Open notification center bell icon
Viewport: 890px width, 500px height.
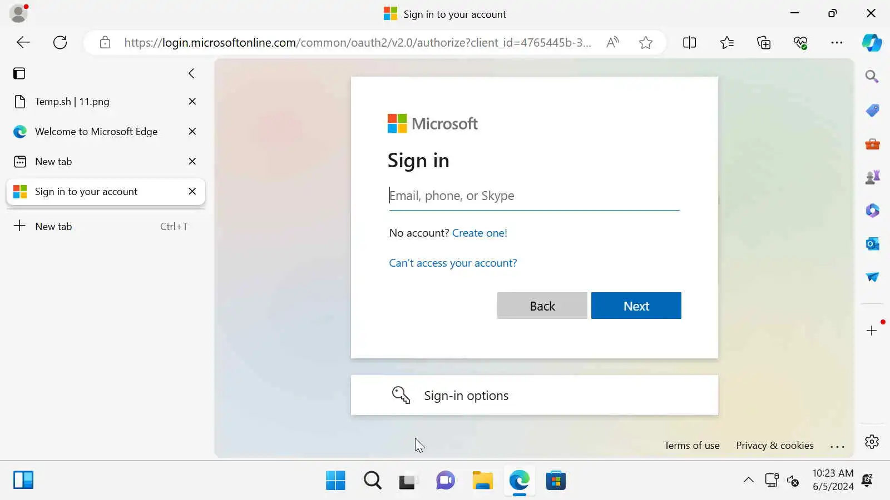click(867, 480)
